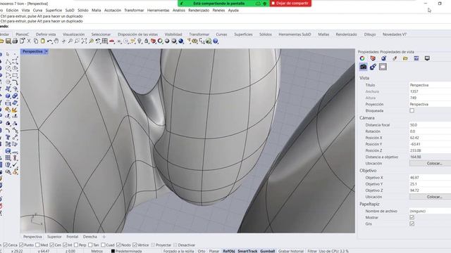451x253 pixels.
Task: Click the Print icon in the toolbar
Action: (16, 41)
